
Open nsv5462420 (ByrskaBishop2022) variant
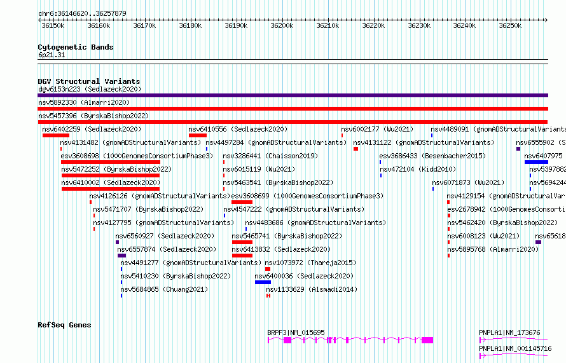pyautogui.click(x=502, y=223)
